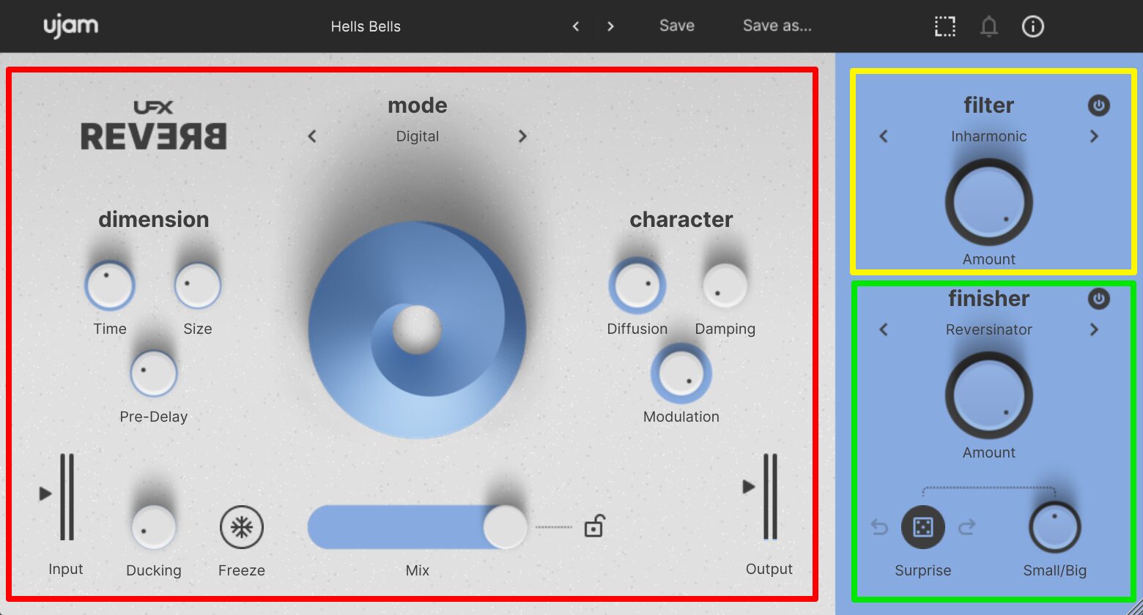1143x615 pixels.
Task: Select previous reverb mode arrow
Action: [x=312, y=136]
